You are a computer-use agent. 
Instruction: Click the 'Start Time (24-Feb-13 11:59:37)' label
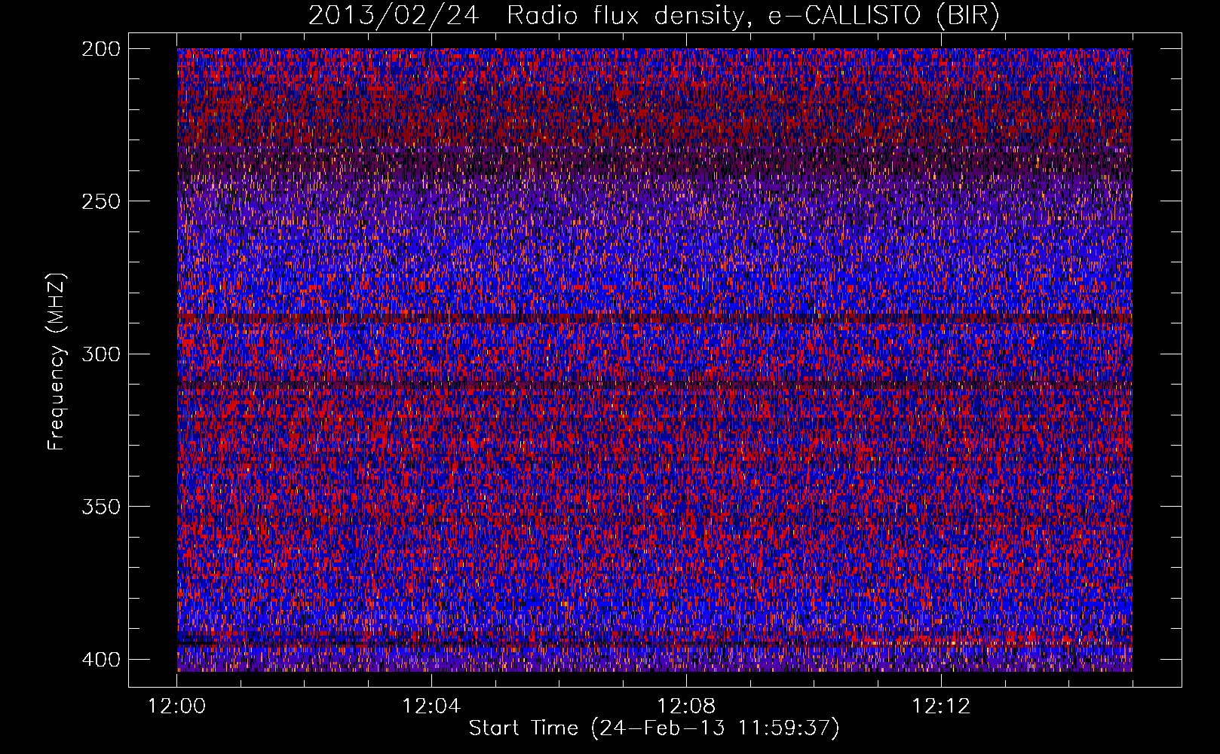tap(654, 728)
